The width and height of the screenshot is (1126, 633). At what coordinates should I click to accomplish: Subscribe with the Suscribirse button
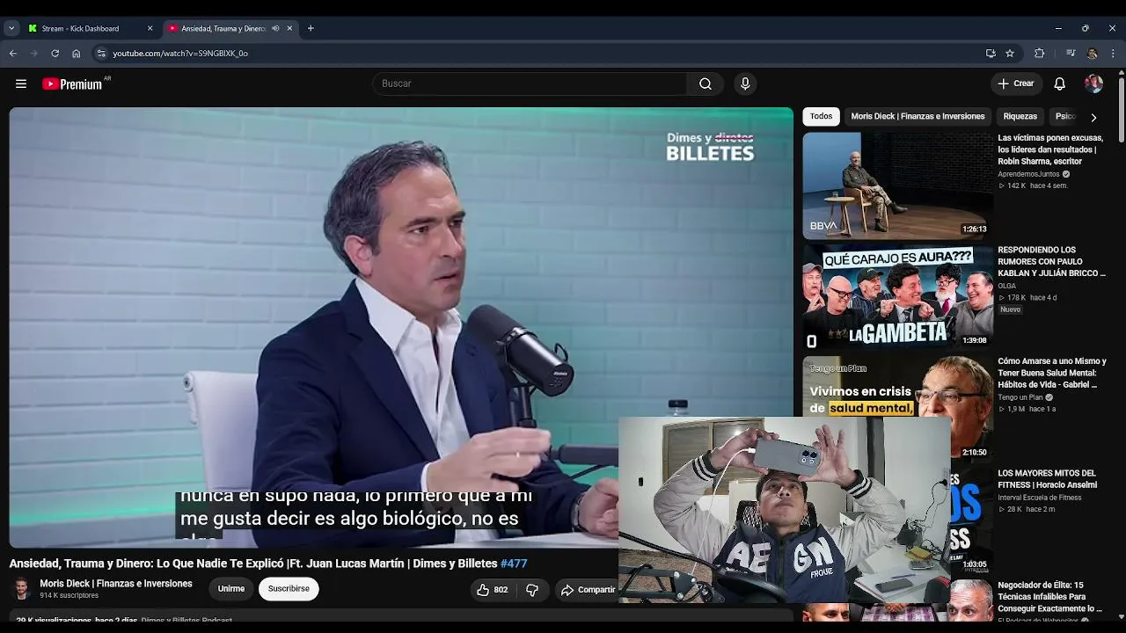289,589
